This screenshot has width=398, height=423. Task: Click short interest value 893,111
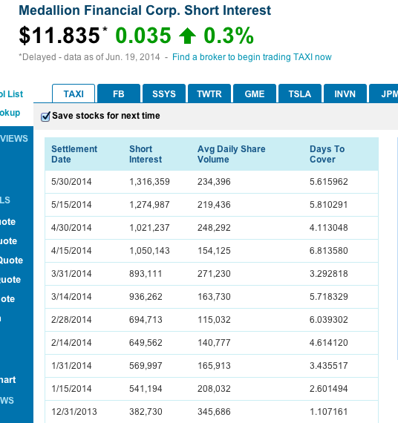(x=146, y=274)
